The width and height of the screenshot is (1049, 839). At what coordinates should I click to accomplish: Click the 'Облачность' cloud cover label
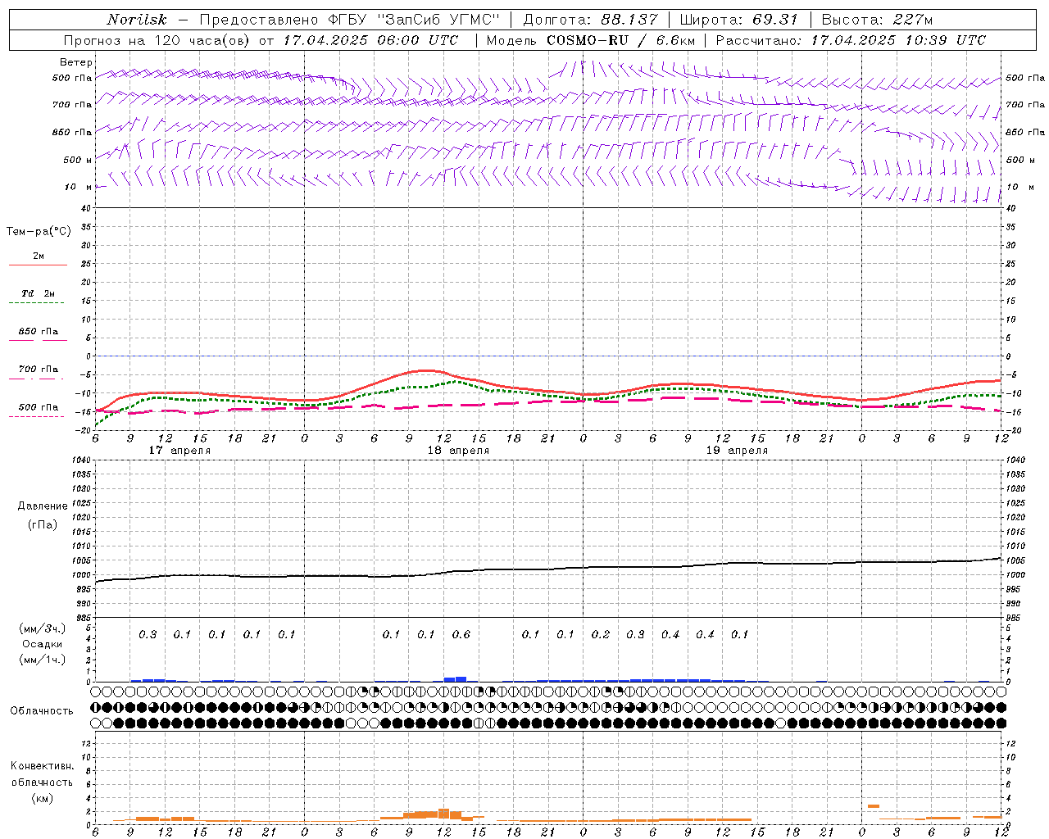coord(42,711)
